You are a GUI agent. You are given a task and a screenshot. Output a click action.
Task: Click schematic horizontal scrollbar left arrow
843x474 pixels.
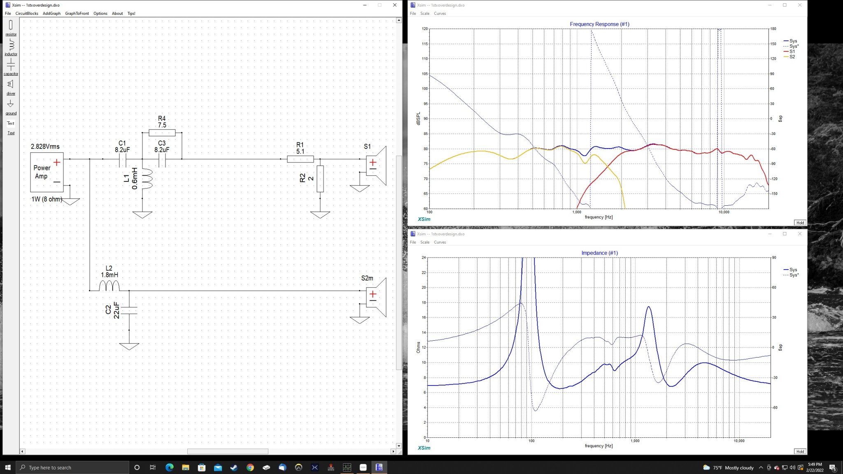coord(22,451)
